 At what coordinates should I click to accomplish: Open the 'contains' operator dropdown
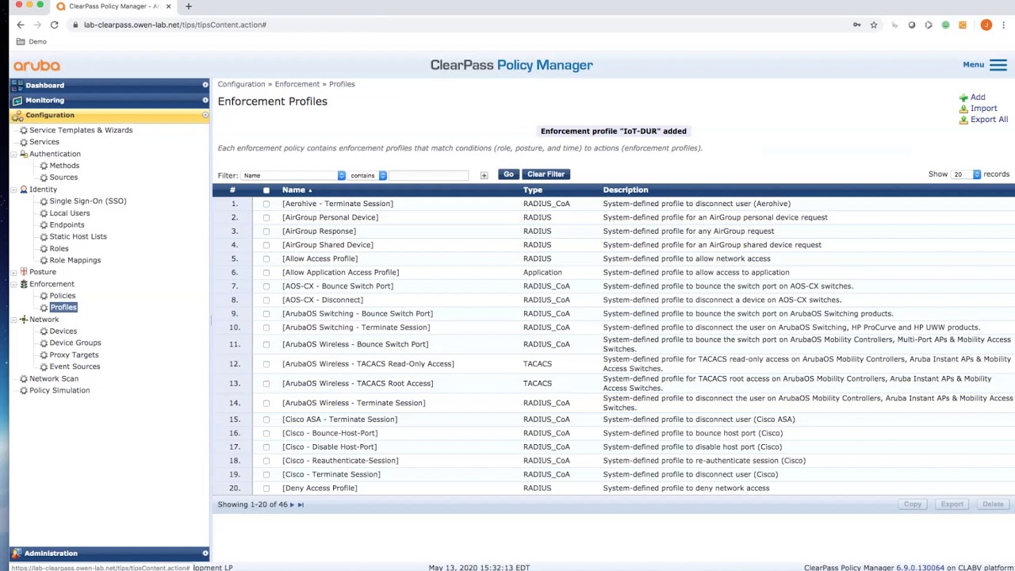(x=368, y=175)
